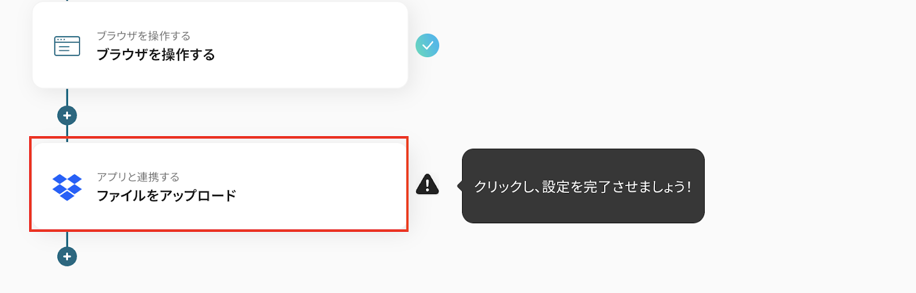Click the black warning triangle icon
916x293 pixels.
(427, 184)
